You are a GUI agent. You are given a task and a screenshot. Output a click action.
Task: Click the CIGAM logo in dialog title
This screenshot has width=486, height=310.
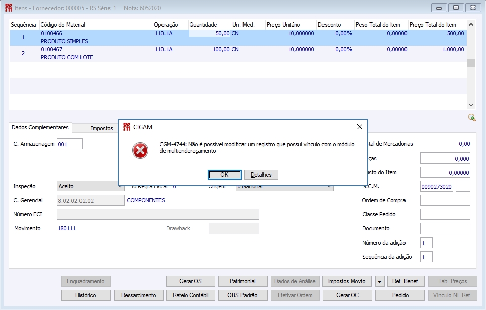pos(126,127)
